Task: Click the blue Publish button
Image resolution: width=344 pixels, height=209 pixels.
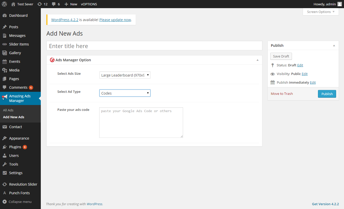Action: click(x=327, y=94)
